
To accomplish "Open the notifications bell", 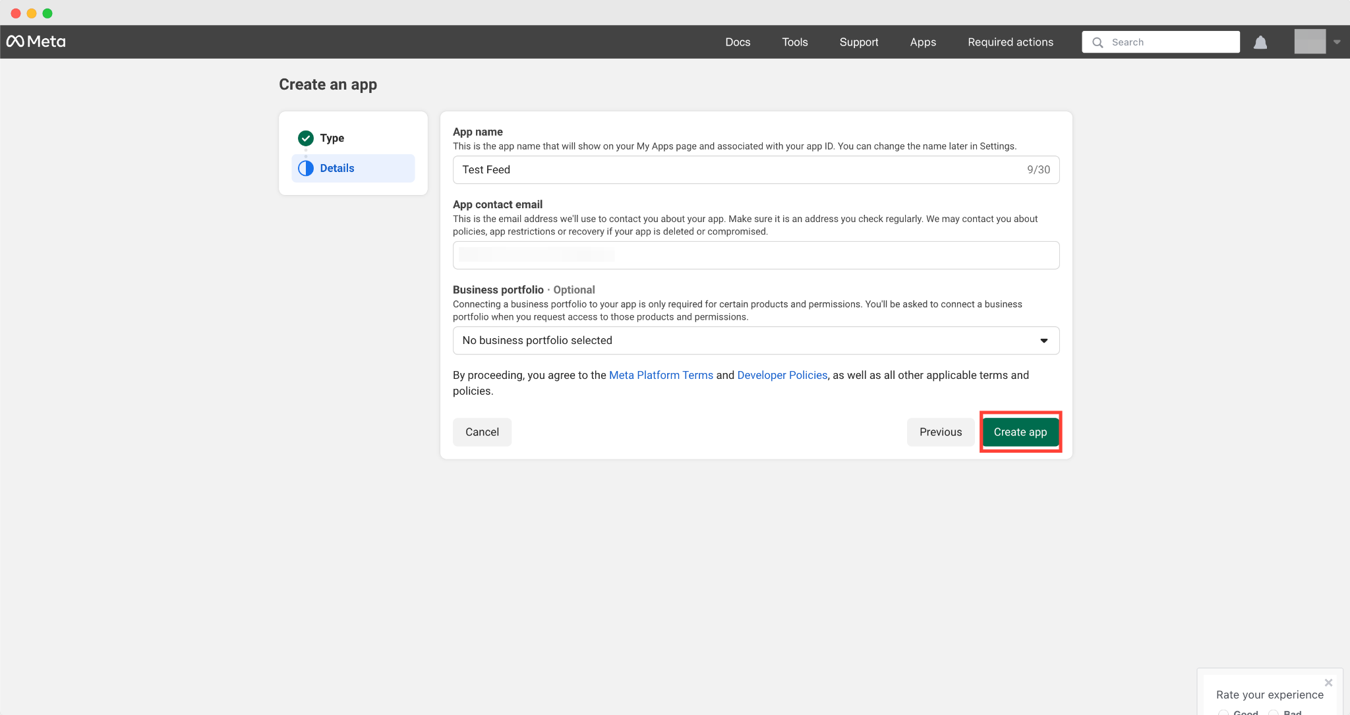I will point(1260,42).
